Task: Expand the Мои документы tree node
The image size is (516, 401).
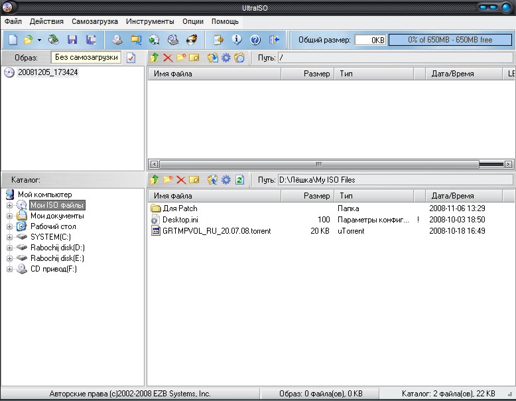Action: tap(9, 216)
